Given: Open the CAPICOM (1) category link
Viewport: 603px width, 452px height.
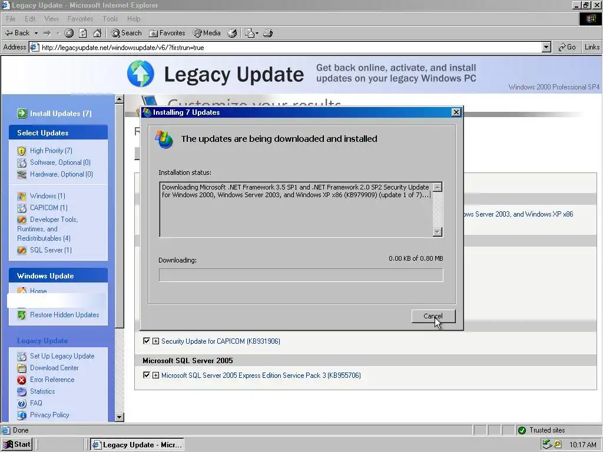Looking at the screenshot, I should pyautogui.click(x=49, y=208).
